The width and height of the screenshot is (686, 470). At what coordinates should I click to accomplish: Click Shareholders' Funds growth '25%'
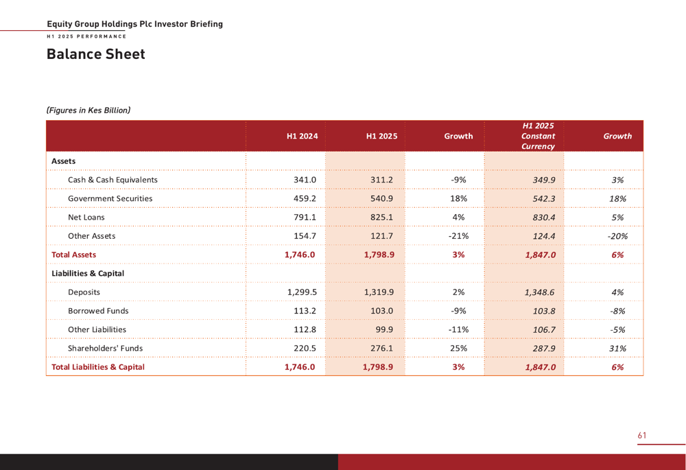[x=458, y=349]
